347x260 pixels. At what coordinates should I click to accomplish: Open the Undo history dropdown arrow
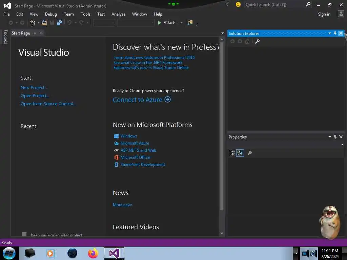(75, 23)
